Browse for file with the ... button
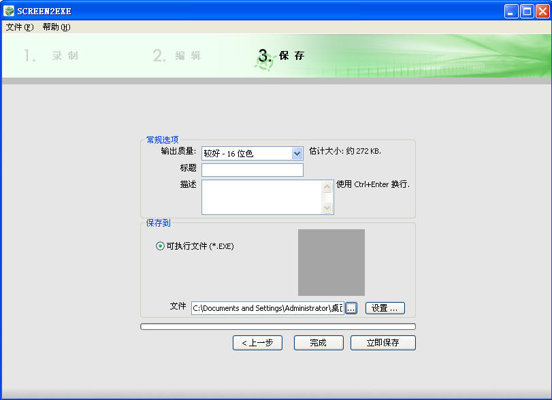Viewport: 552px width, 400px height. [x=351, y=308]
